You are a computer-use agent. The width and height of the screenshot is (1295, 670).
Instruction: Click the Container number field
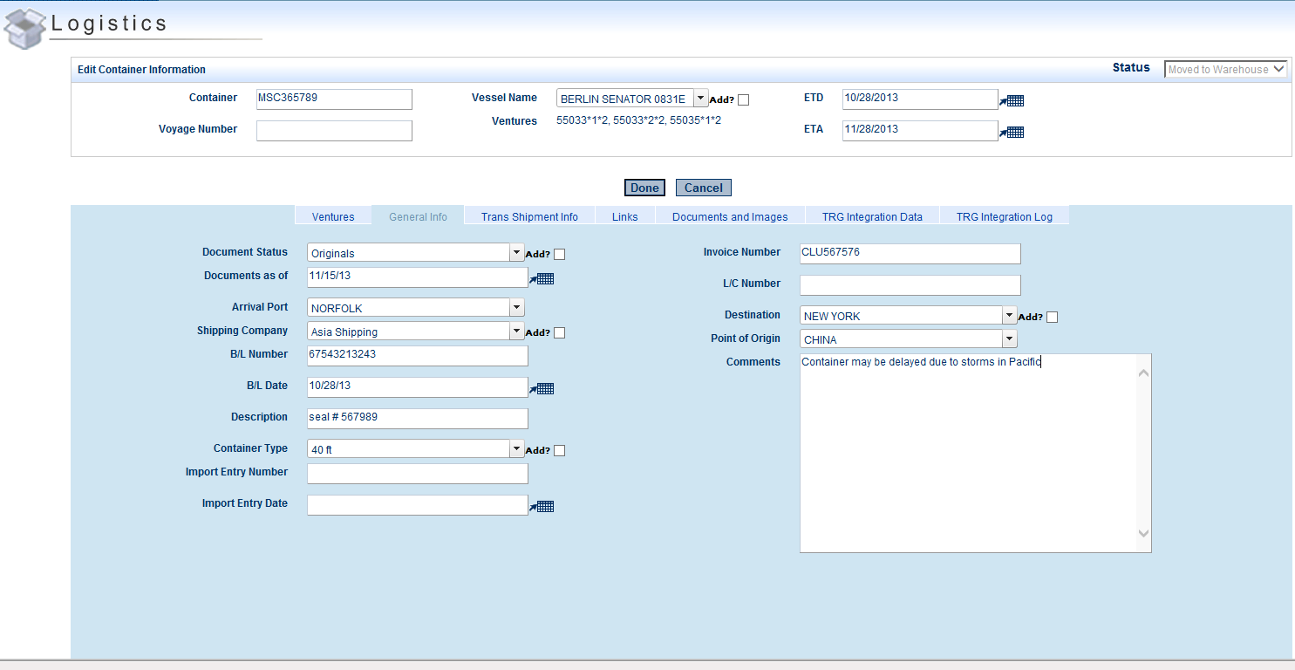(x=334, y=99)
